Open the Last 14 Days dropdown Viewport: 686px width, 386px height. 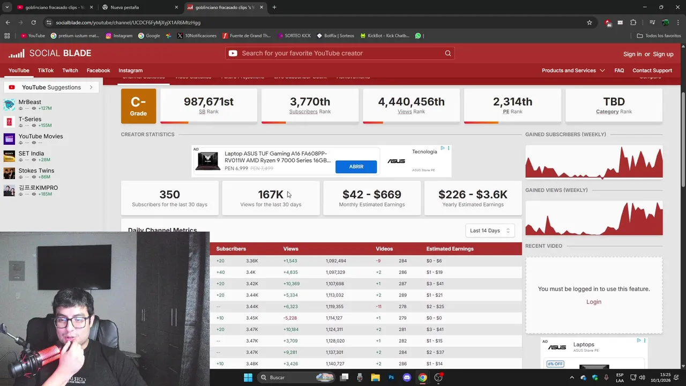[x=490, y=231]
